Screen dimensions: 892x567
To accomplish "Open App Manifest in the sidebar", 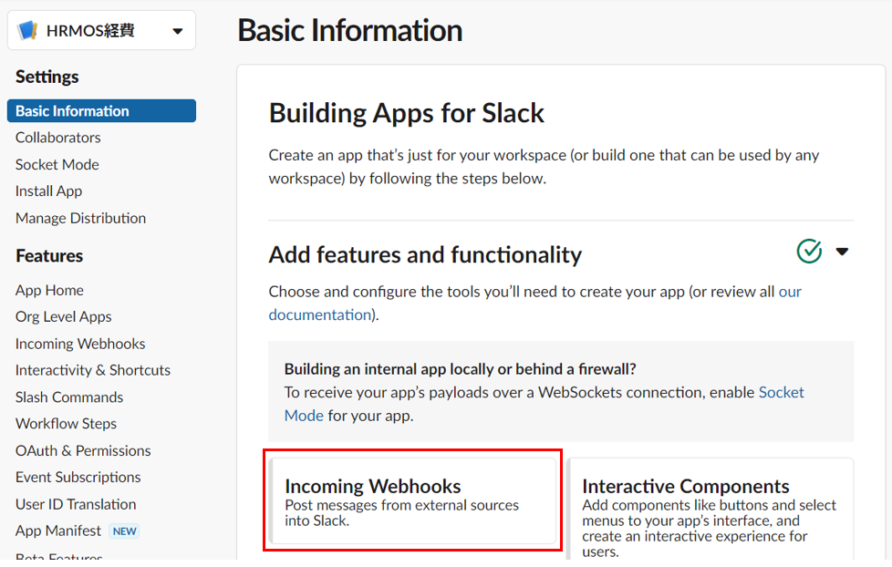I will click(58, 531).
